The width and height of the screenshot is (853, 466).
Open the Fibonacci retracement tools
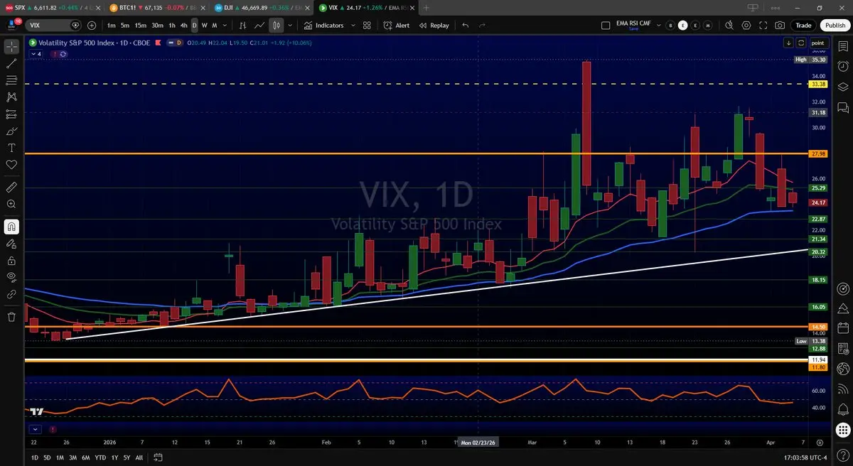[11, 80]
